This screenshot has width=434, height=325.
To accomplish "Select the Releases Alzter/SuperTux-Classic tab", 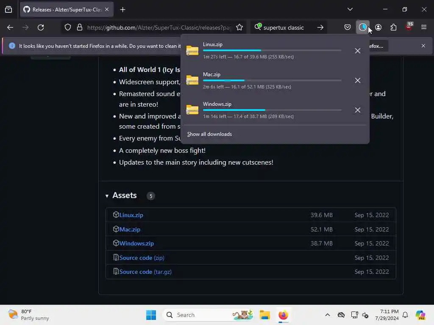I will point(67,10).
